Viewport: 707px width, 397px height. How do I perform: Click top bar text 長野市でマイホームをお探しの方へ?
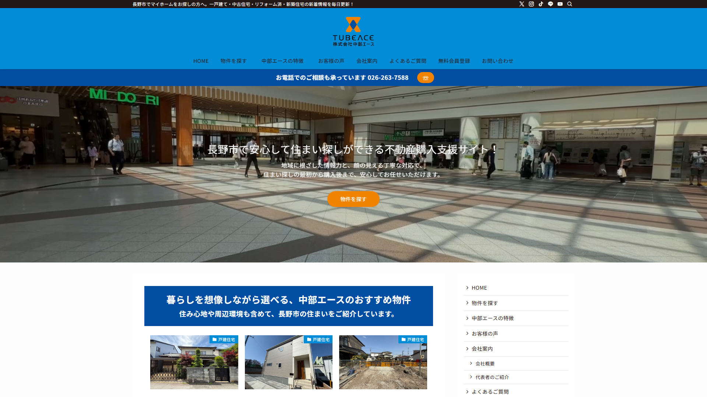pyautogui.click(x=243, y=4)
